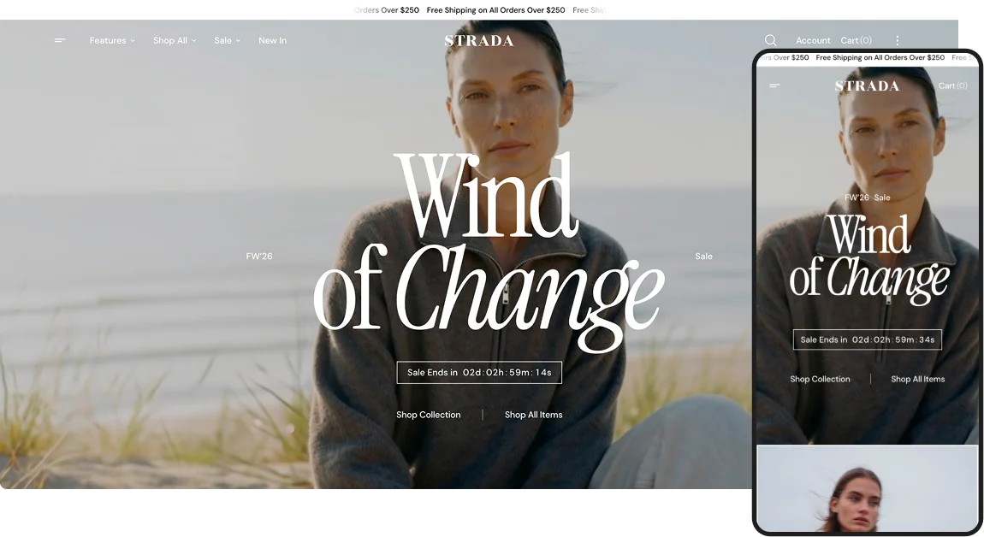Expand the Features dropdown menu
Screen dimensions: 984x537
point(112,40)
